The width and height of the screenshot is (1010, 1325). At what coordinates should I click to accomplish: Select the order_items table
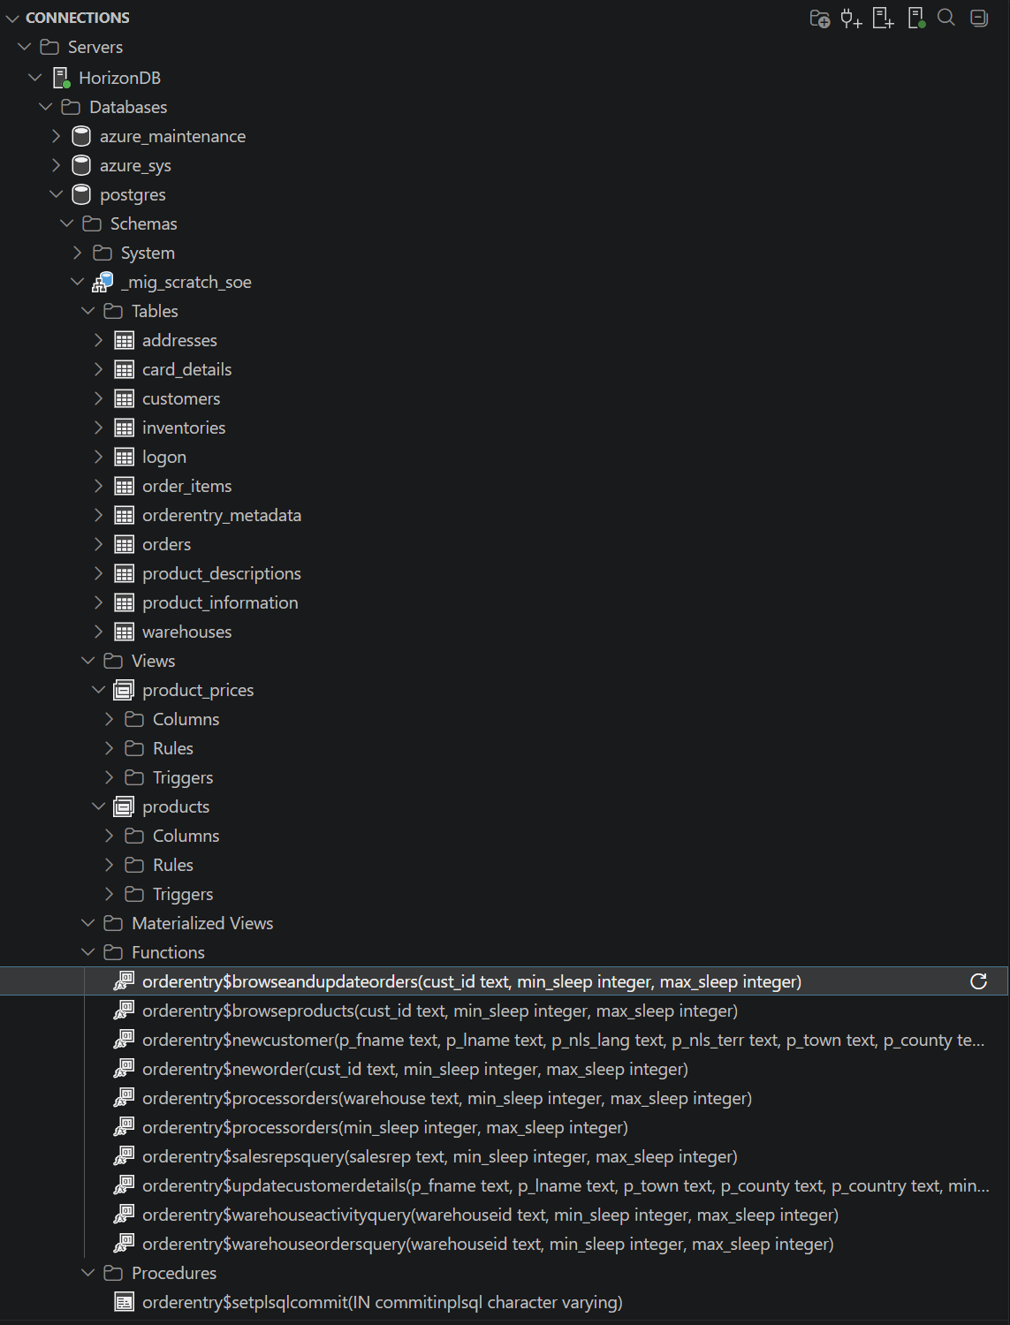click(x=187, y=486)
